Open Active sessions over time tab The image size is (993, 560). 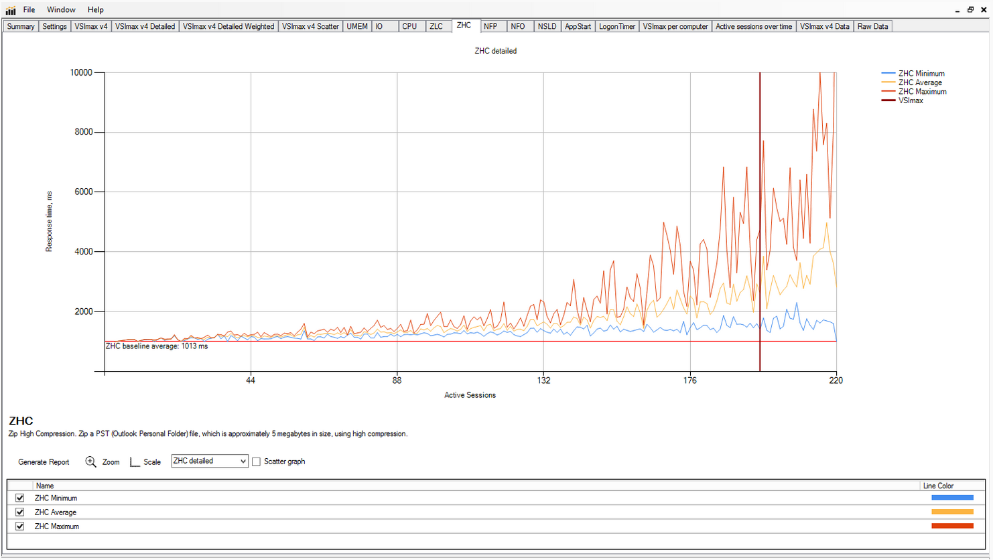(754, 26)
